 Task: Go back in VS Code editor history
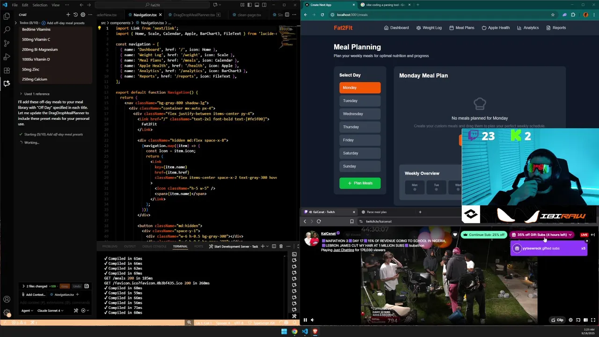pyautogui.click(x=81, y=5)
